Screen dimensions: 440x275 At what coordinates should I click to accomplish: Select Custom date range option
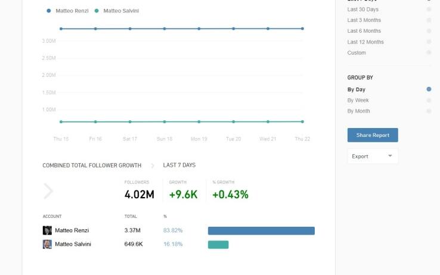[429, 52]
